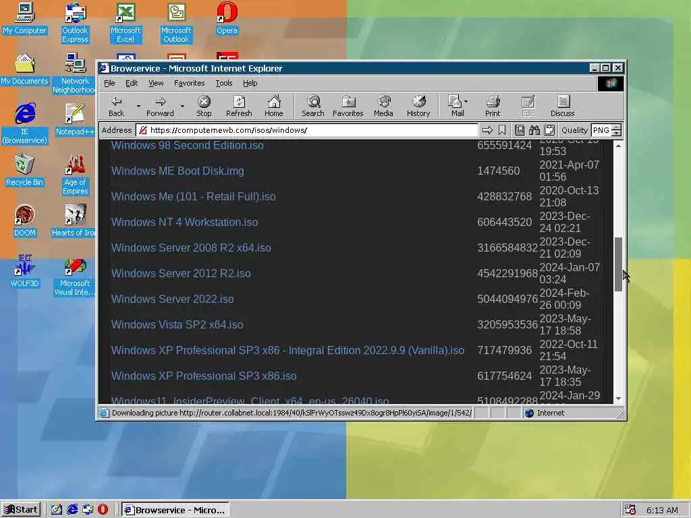Viewport: 691px width, 518px height.
Task: Open the Favorites menu
Action: 189,83
